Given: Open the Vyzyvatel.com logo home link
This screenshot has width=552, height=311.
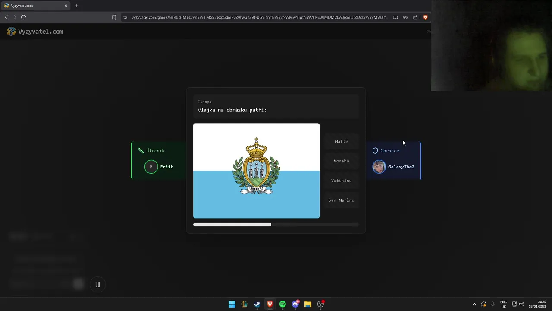Looking at the screenshot, I should coord(35,32).
